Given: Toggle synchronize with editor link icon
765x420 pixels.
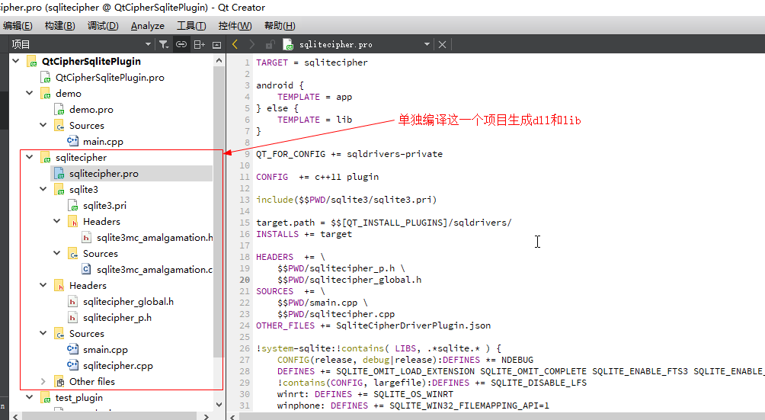Looking at the screenshot, I should pyautogui.click(x=181, y=44).
